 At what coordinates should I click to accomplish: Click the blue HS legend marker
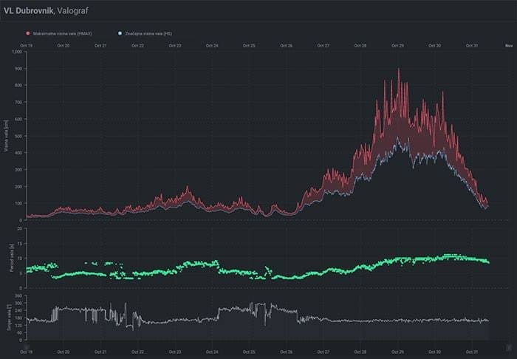tap(120, 33)
